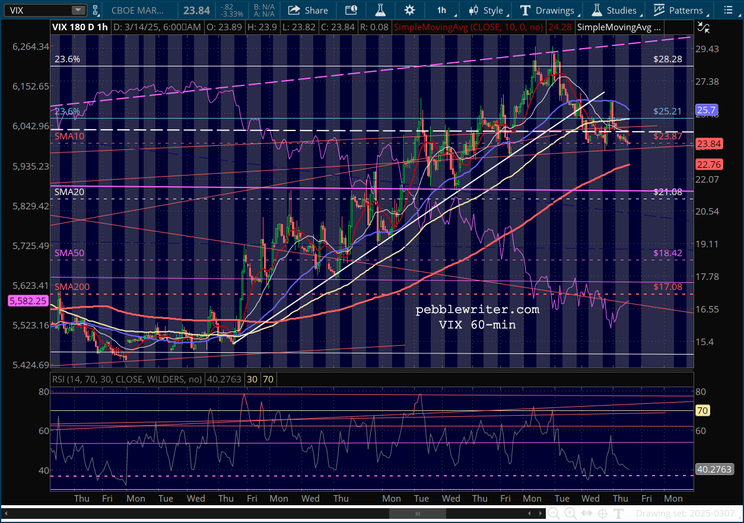Click the quick quote details icon

351,10
